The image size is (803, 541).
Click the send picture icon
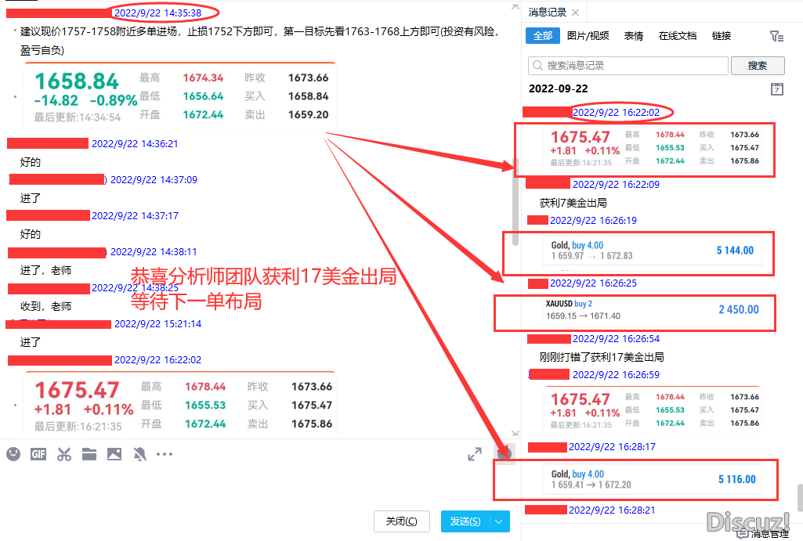click(114, 454)
